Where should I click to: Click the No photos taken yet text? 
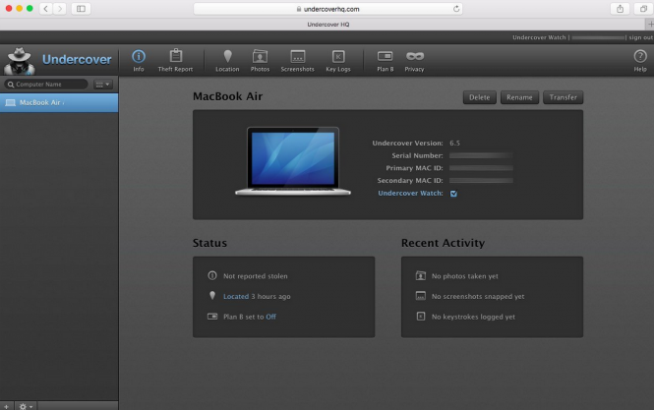[464, 276]
